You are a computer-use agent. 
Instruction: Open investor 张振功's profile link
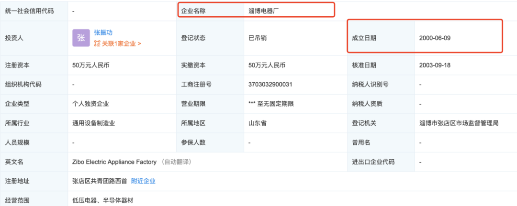point(103,33)
